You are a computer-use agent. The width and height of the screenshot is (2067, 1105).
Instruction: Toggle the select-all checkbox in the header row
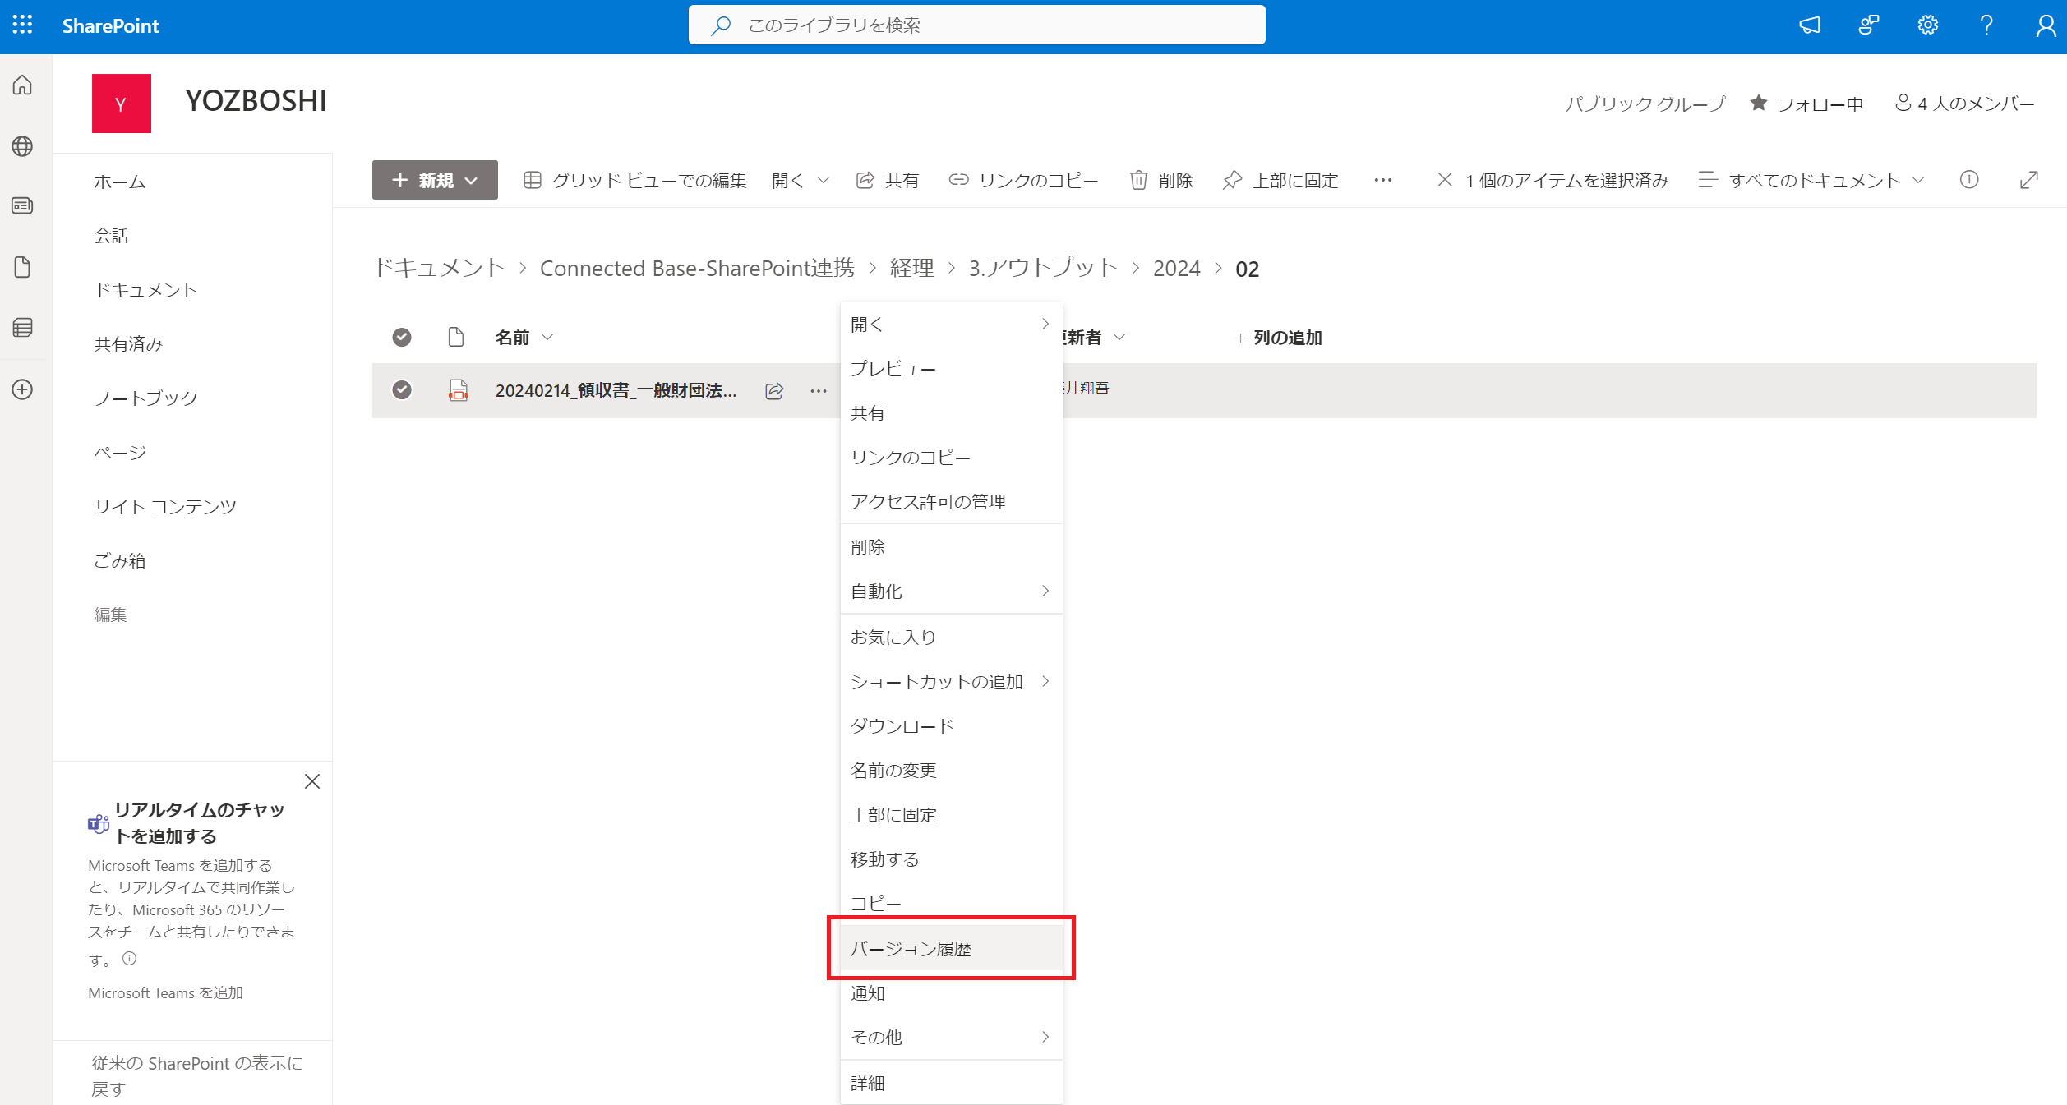pyautogui.click(x=402, y=337)
